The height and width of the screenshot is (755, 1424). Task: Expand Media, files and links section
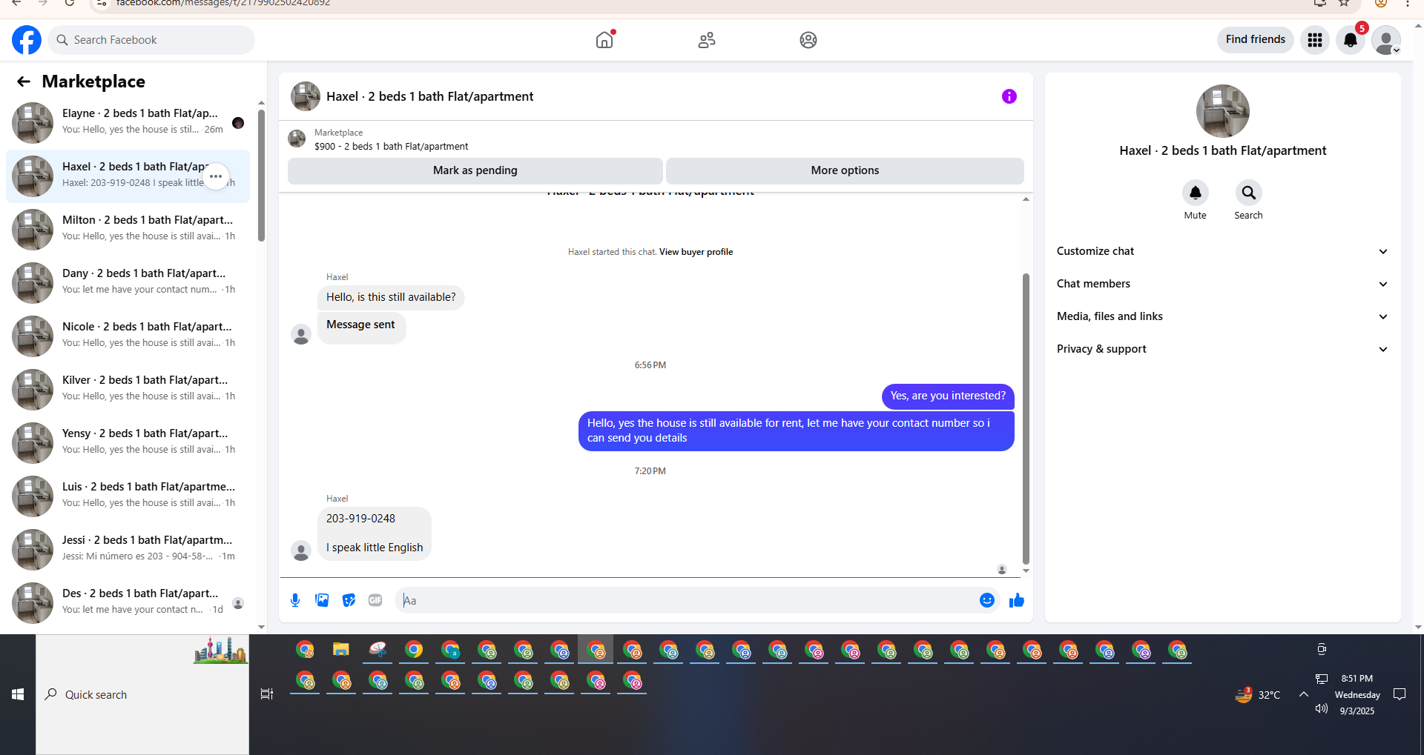tap(1222, 316)
